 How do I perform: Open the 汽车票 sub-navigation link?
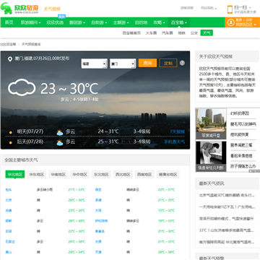tap(167, 33)
